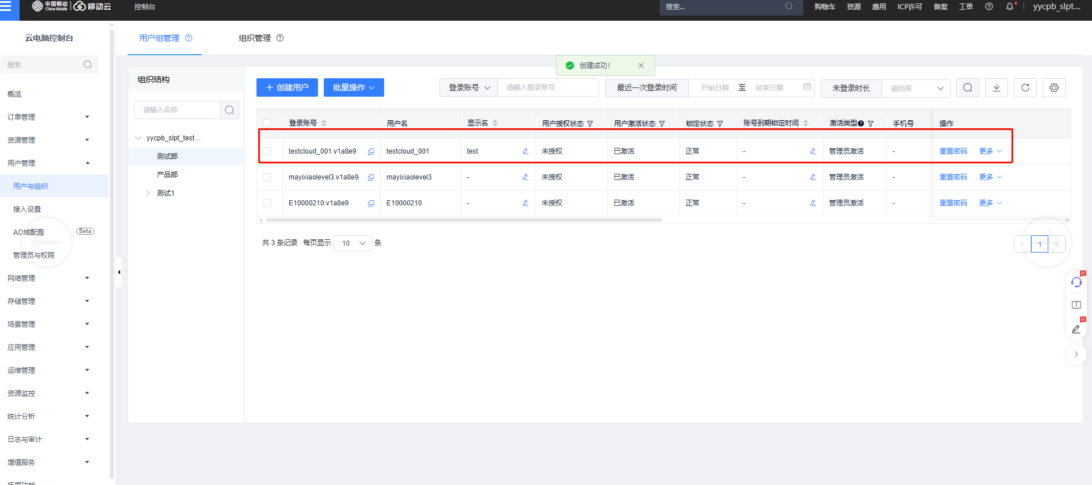The height and width of the screenshot is (485, 1092).
Task: Click the table horizontal scrollbar
Action: coord(463,220)
